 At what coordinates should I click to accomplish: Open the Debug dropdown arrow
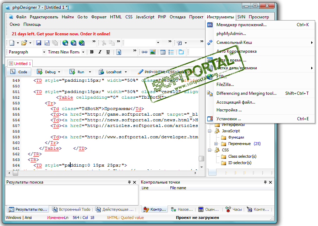pos(59,72)
